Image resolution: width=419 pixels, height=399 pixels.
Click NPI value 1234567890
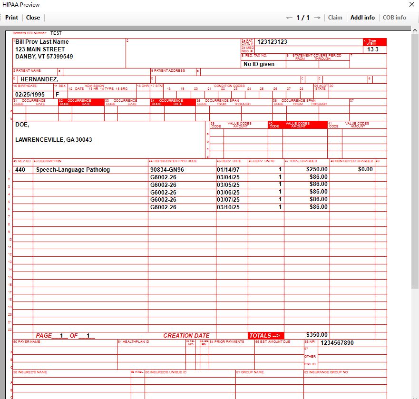pyautogui.click(x=337, y=343)
